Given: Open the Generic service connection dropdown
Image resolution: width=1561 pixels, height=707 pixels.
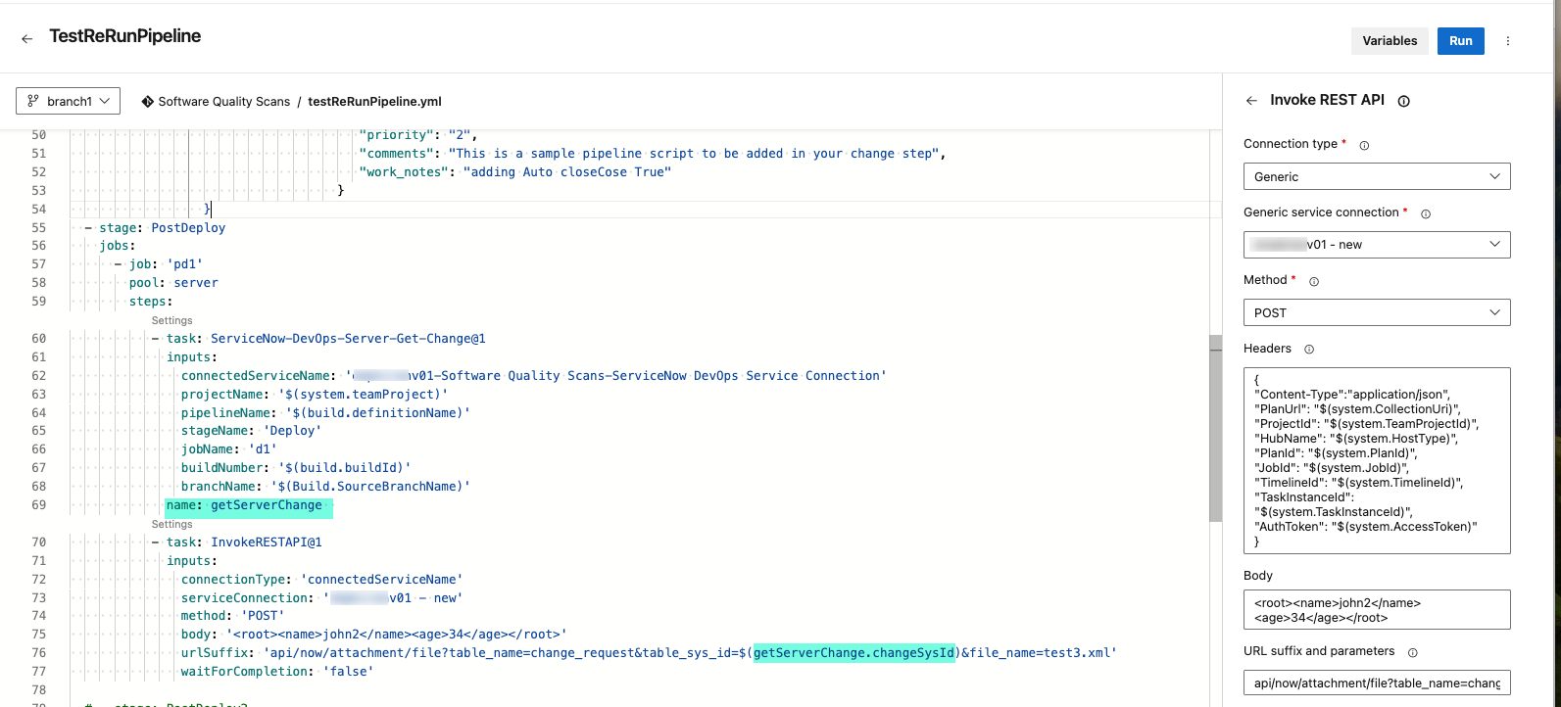Looking at the screenshot, I should click(x=1377, y=244).
